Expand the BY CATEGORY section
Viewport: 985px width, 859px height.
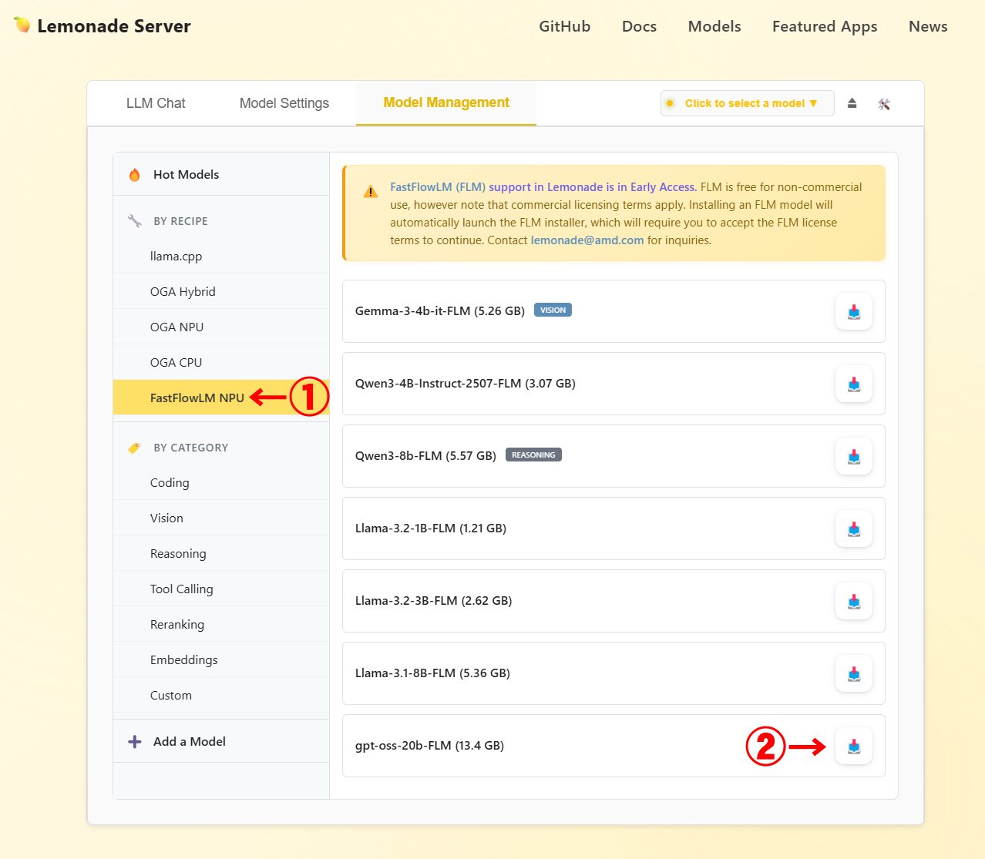pyautogui.click(x=190, y=448)
